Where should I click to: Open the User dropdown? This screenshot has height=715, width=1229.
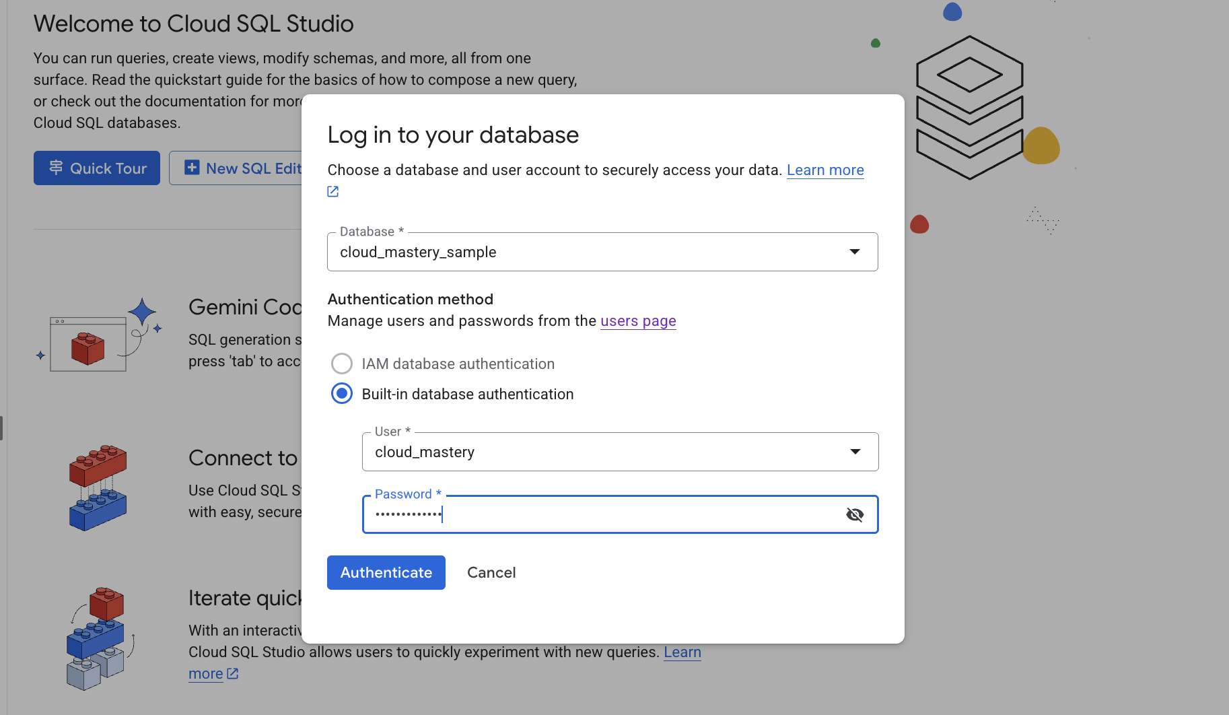(x=620, y=452)
